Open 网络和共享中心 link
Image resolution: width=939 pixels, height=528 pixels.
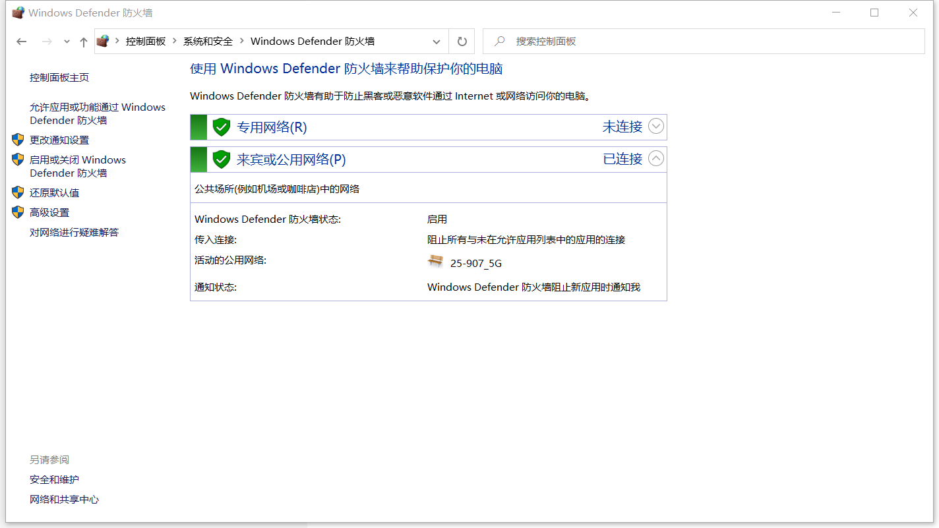point(64,499)
